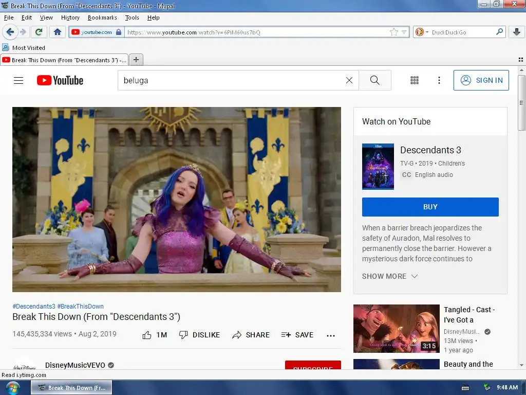
Task: Open the Beauty and the video title
Action: click(468, 364)
